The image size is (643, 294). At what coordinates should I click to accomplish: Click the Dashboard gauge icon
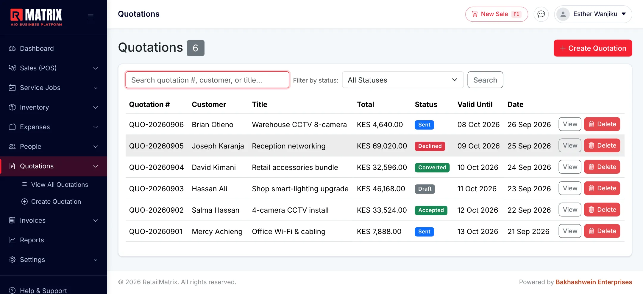point(12,48)
